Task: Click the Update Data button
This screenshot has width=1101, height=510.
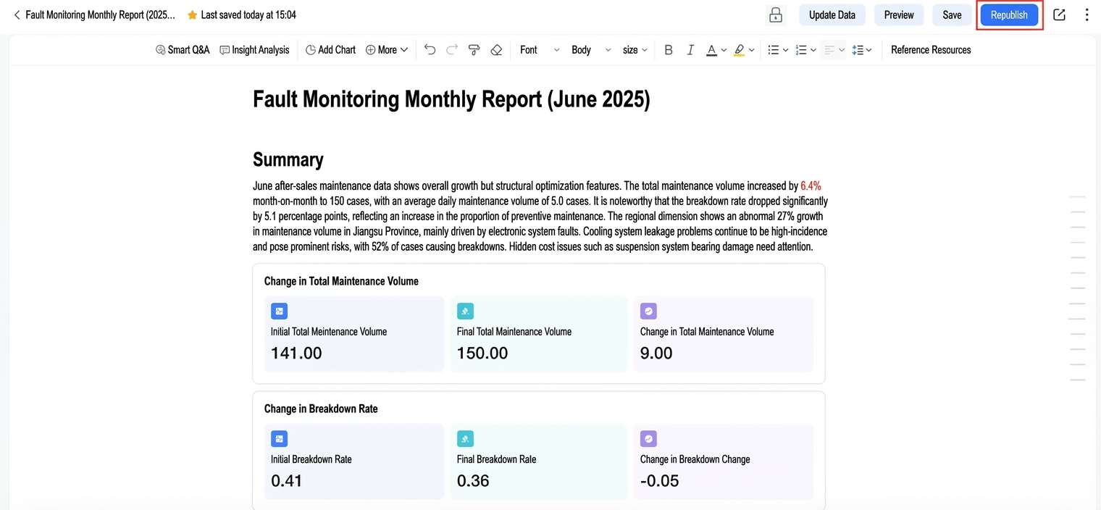Action: (832, 14)
